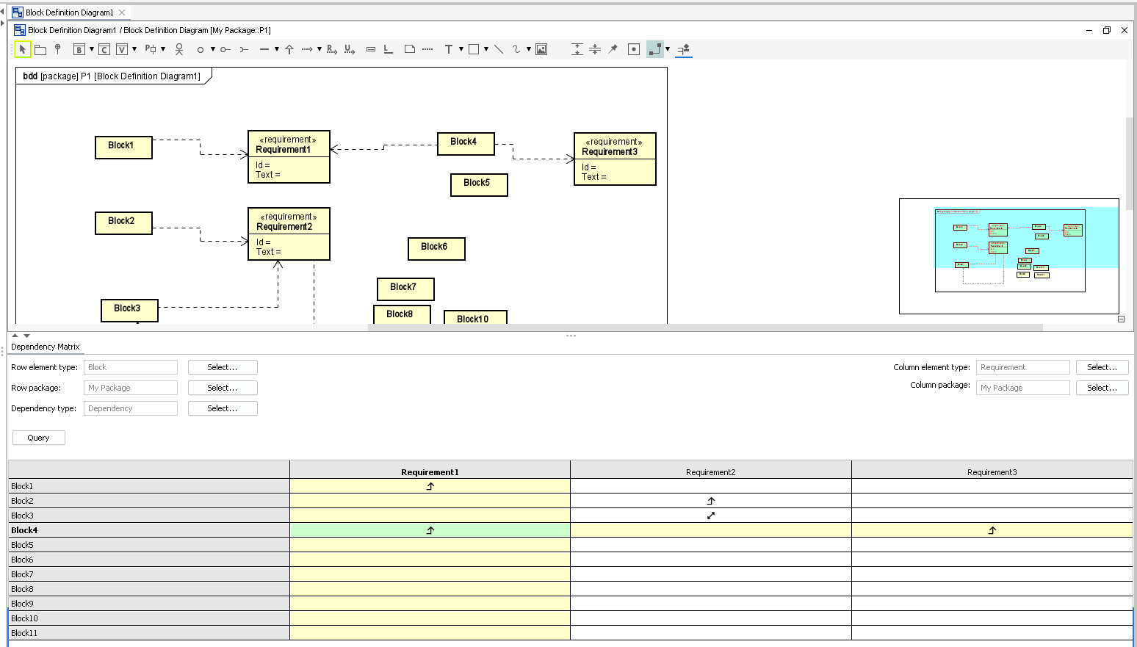Click Select next to Row element type
Image resolution: width=1137 pixels, height=647 pixels.
click(x=222, y=367)
